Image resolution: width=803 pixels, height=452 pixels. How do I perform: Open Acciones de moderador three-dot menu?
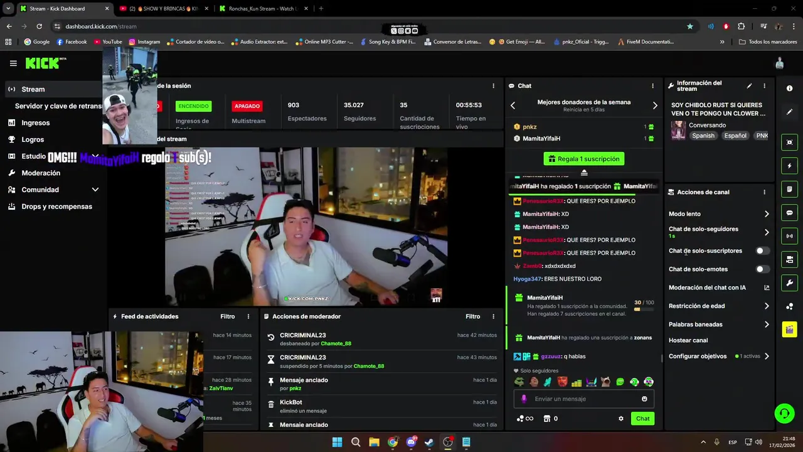(493, 316)
